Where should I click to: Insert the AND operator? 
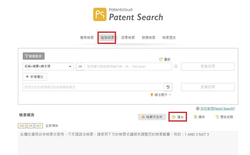(x=22, y=126)
